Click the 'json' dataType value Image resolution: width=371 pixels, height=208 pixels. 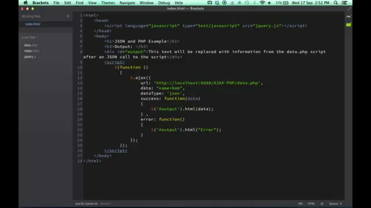pos(174,93)
